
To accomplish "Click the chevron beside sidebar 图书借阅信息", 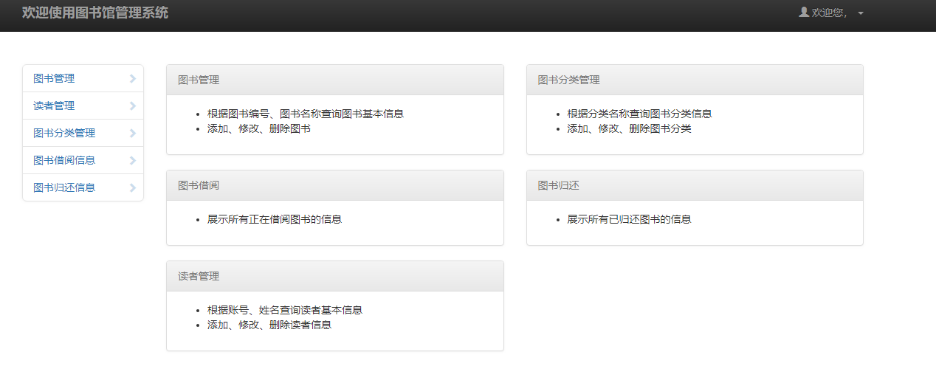I will [x=132, y=161].
